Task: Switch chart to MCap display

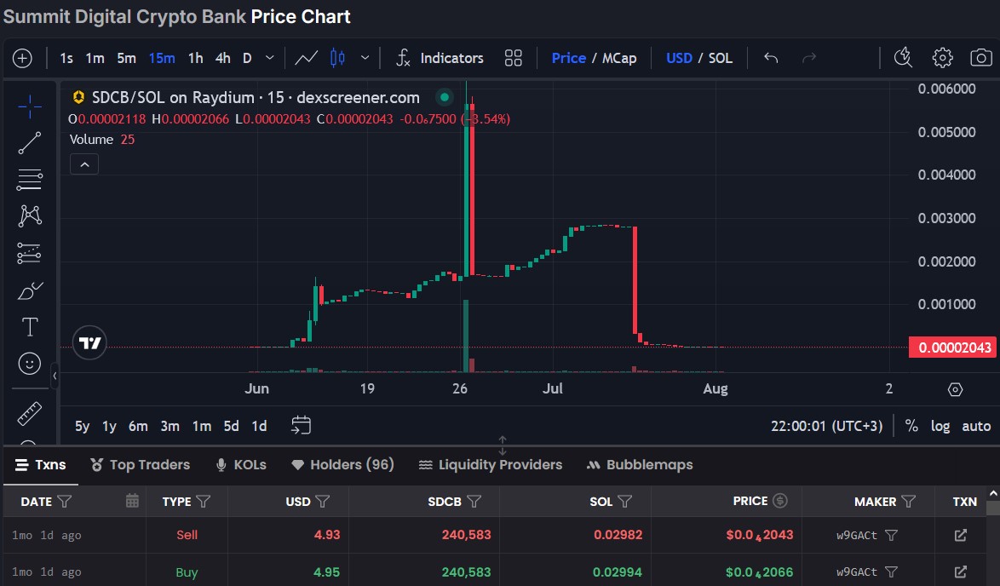Action: [x=619, y=58]
